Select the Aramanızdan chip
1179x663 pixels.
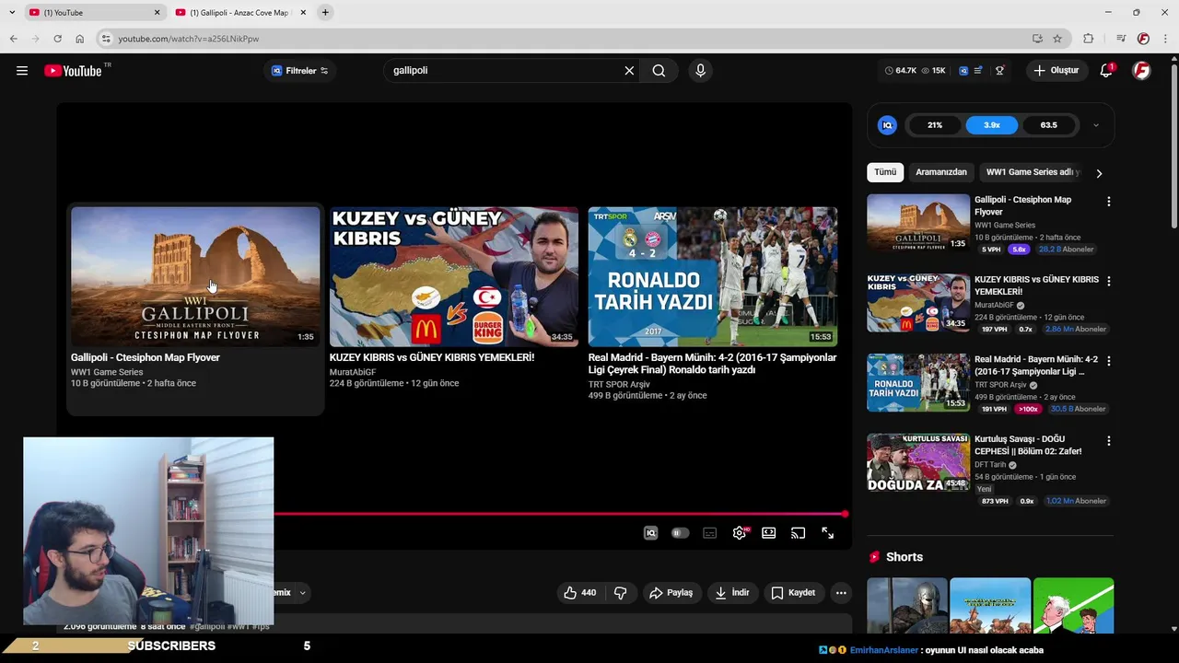941,172
